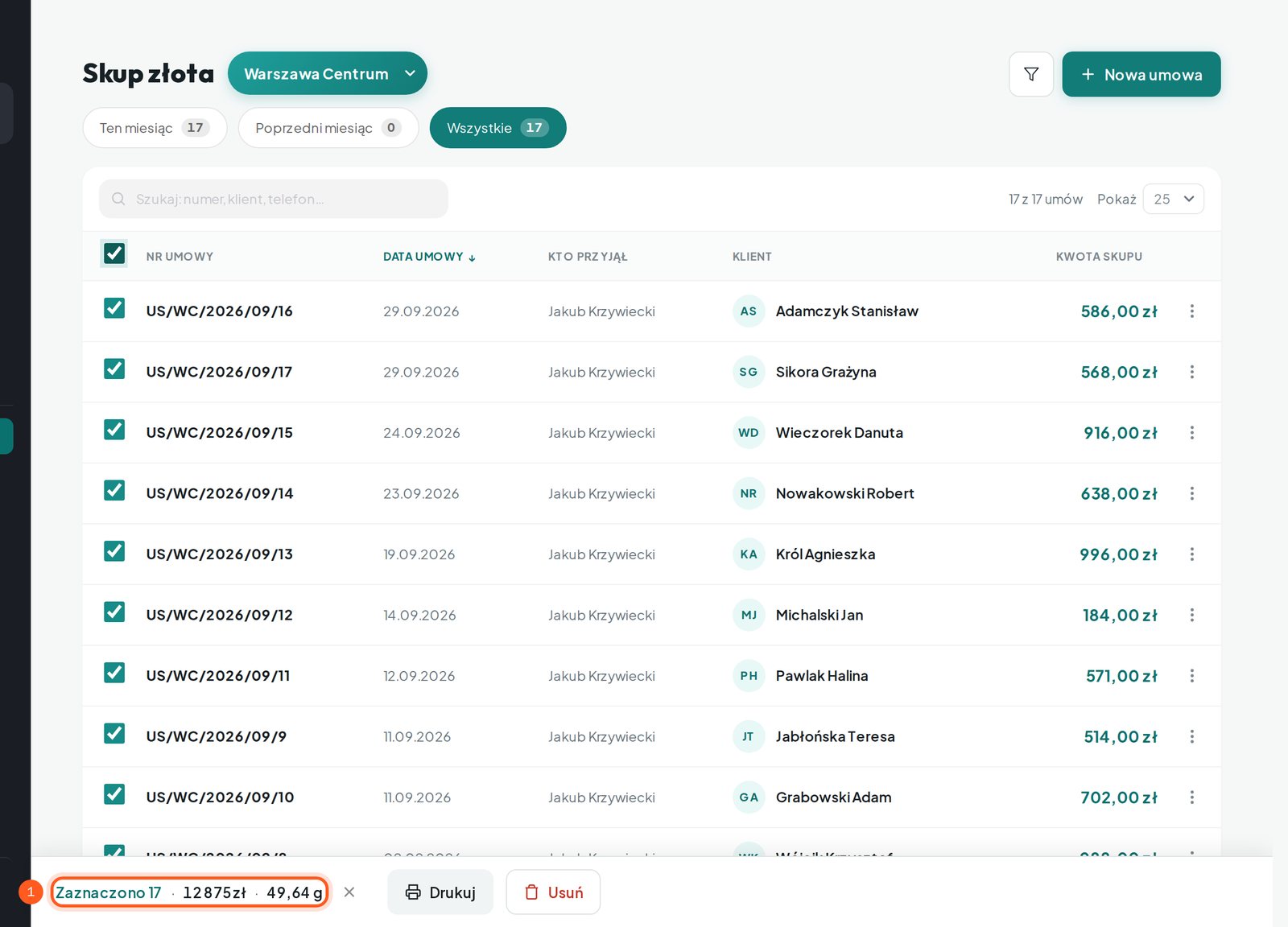Open kebab menu for Grabowski Adam row
This screenshot has height=927, width=1288.
tap(1191, 797)
